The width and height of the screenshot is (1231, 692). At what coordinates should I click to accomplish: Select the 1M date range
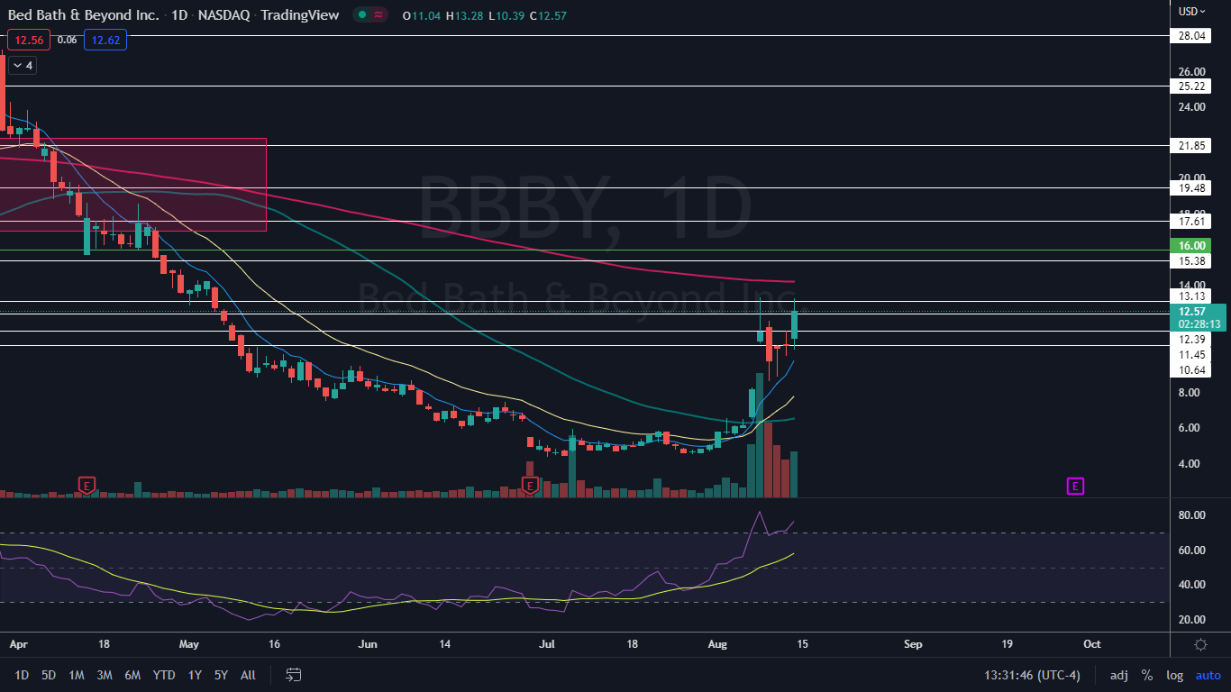[77, 675]
